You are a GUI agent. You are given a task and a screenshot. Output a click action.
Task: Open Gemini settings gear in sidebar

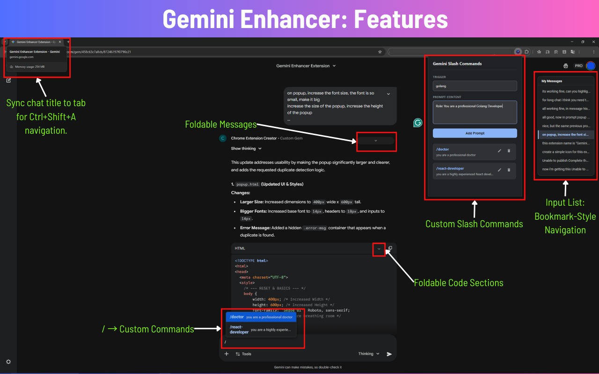(x=8, y=361)
